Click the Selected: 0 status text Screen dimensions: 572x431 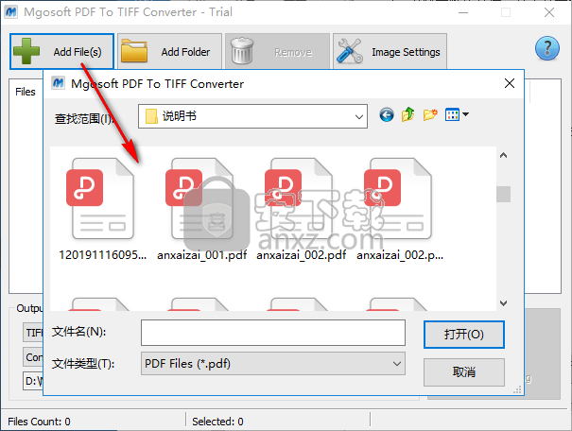217,422
